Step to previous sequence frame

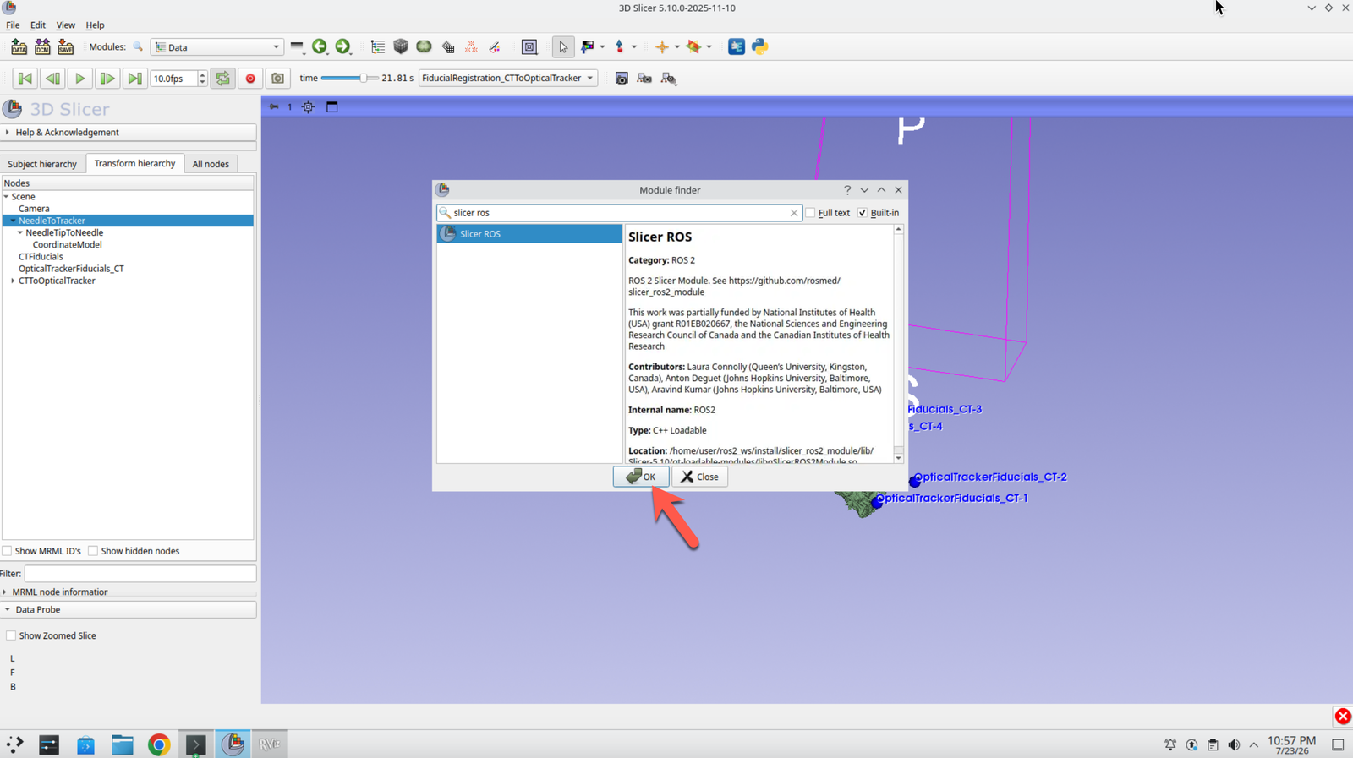(x=52, y=79)
